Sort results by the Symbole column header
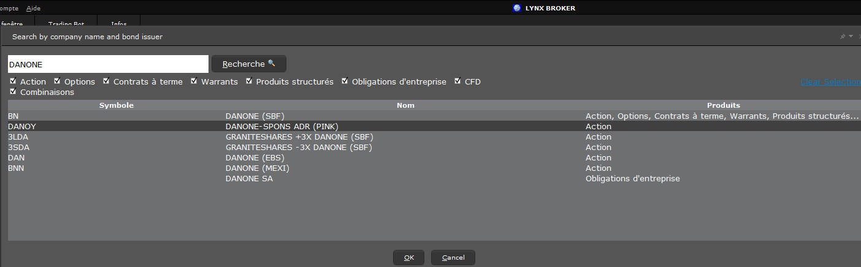The image size is (861, 267). tap(117, 105)
